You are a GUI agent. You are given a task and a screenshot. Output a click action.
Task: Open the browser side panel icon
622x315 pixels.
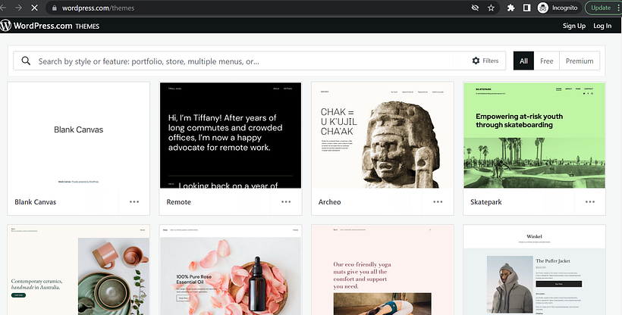526,8
